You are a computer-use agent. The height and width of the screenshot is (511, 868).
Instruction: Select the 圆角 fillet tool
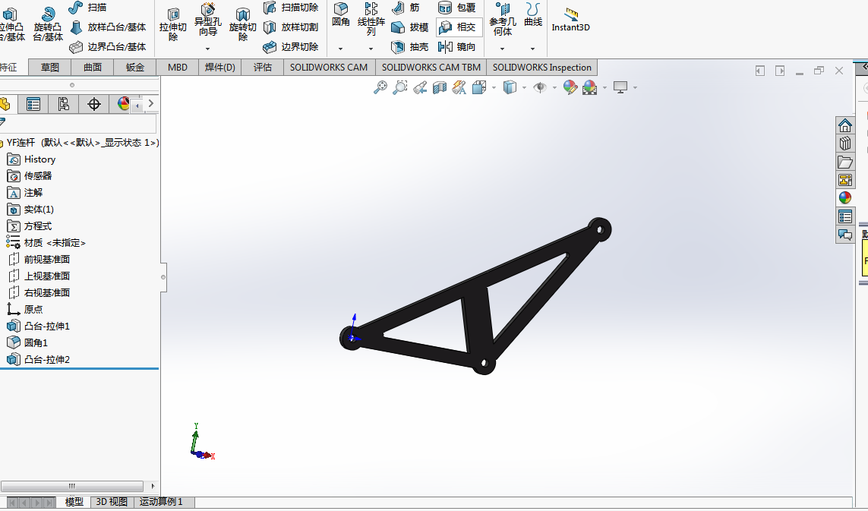[x=340, y=15]
